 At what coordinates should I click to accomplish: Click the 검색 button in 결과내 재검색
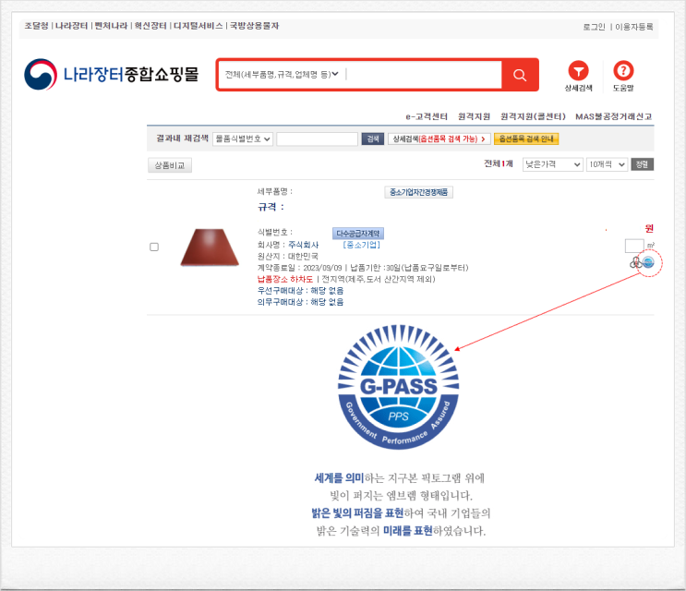373,139
